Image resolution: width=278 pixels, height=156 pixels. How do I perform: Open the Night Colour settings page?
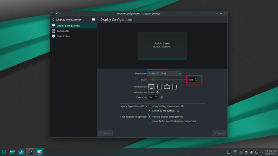tap(74, 36)
